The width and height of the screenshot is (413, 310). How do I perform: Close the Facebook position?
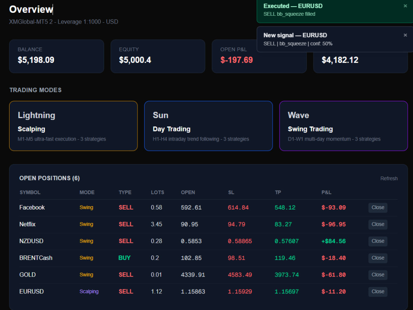378,207
